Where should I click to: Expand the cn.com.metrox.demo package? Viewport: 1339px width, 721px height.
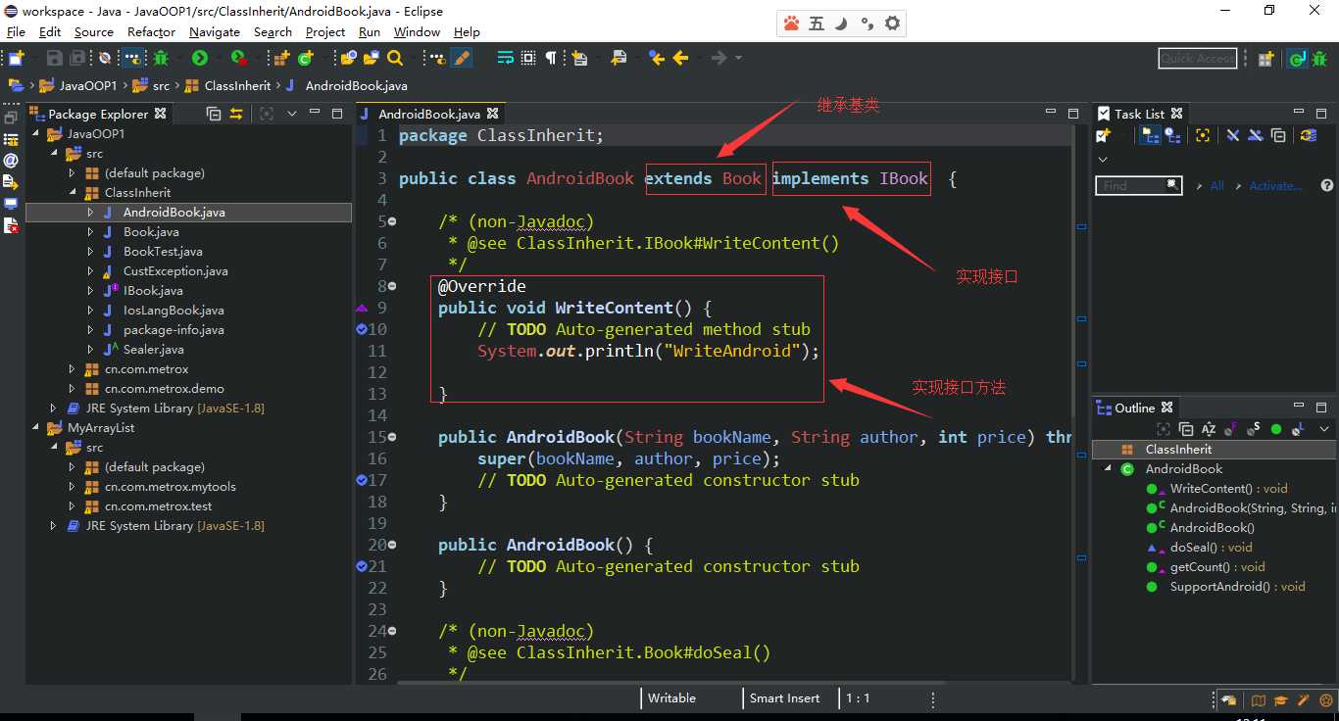[72, 389]
